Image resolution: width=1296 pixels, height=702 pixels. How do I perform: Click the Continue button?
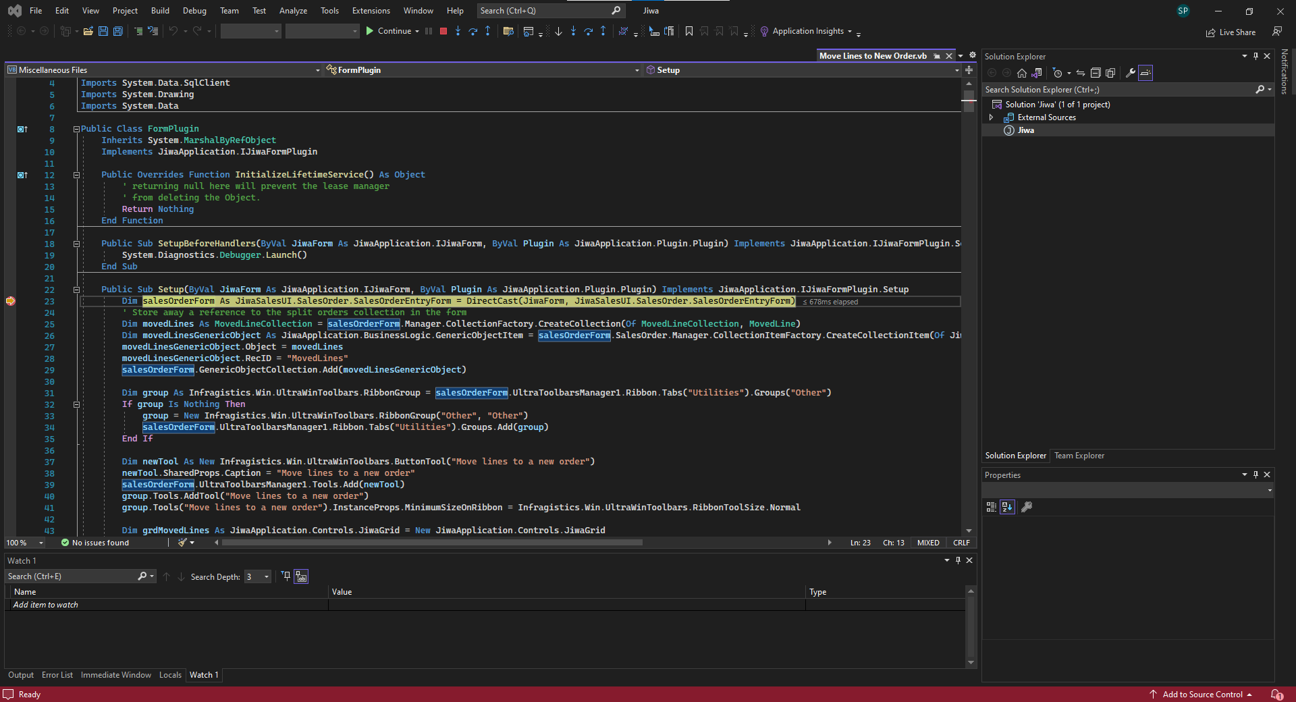pyautogui.click(x=389, y=31)
